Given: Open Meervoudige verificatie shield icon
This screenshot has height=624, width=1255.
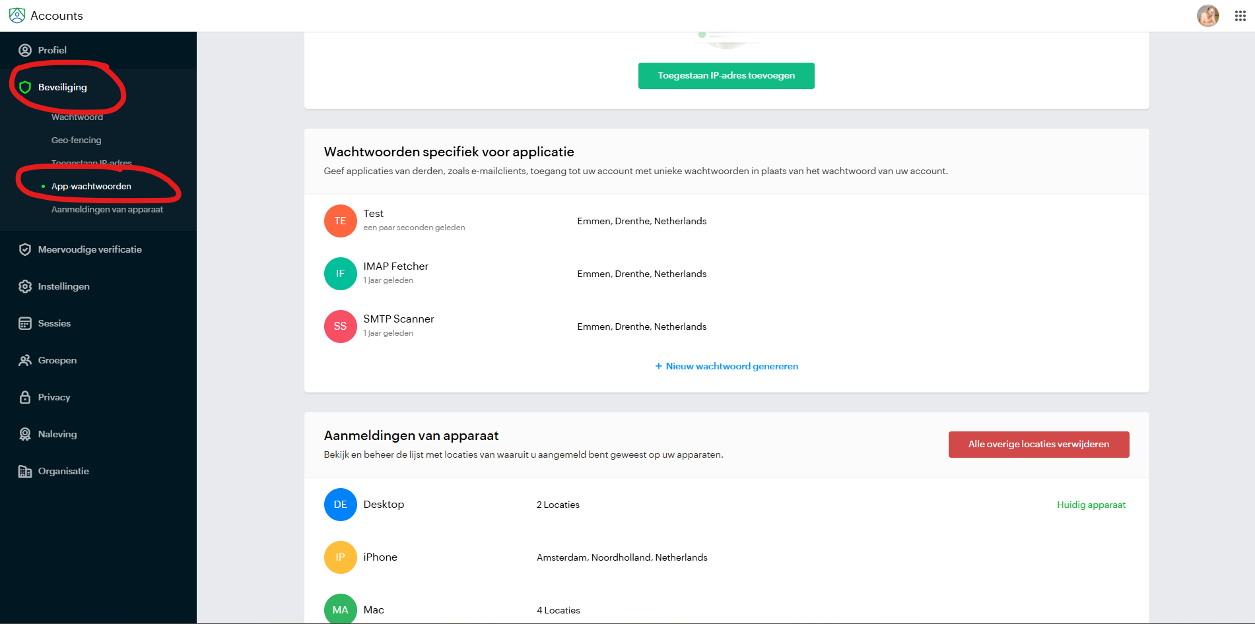Looking at the screenshot, I should click(x=25, y=249).
